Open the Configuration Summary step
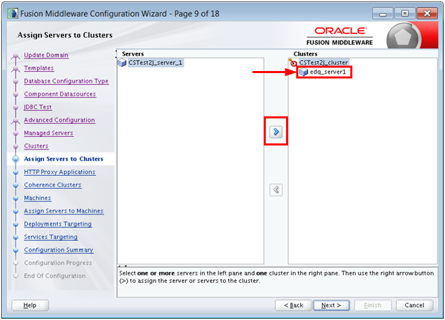Screen dimensions: 445x320 click(x=58, y=250)
